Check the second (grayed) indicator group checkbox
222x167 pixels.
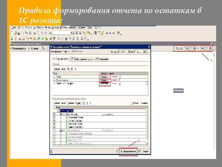click(54, 131)
